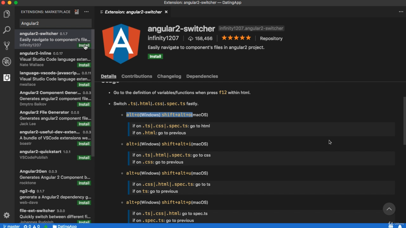
Task: Open editor more actions ellipsis menu
Action: [401, 12]
